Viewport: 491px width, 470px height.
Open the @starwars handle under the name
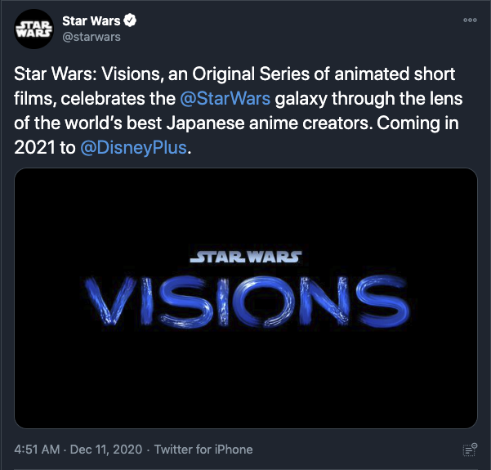[91, 37]
